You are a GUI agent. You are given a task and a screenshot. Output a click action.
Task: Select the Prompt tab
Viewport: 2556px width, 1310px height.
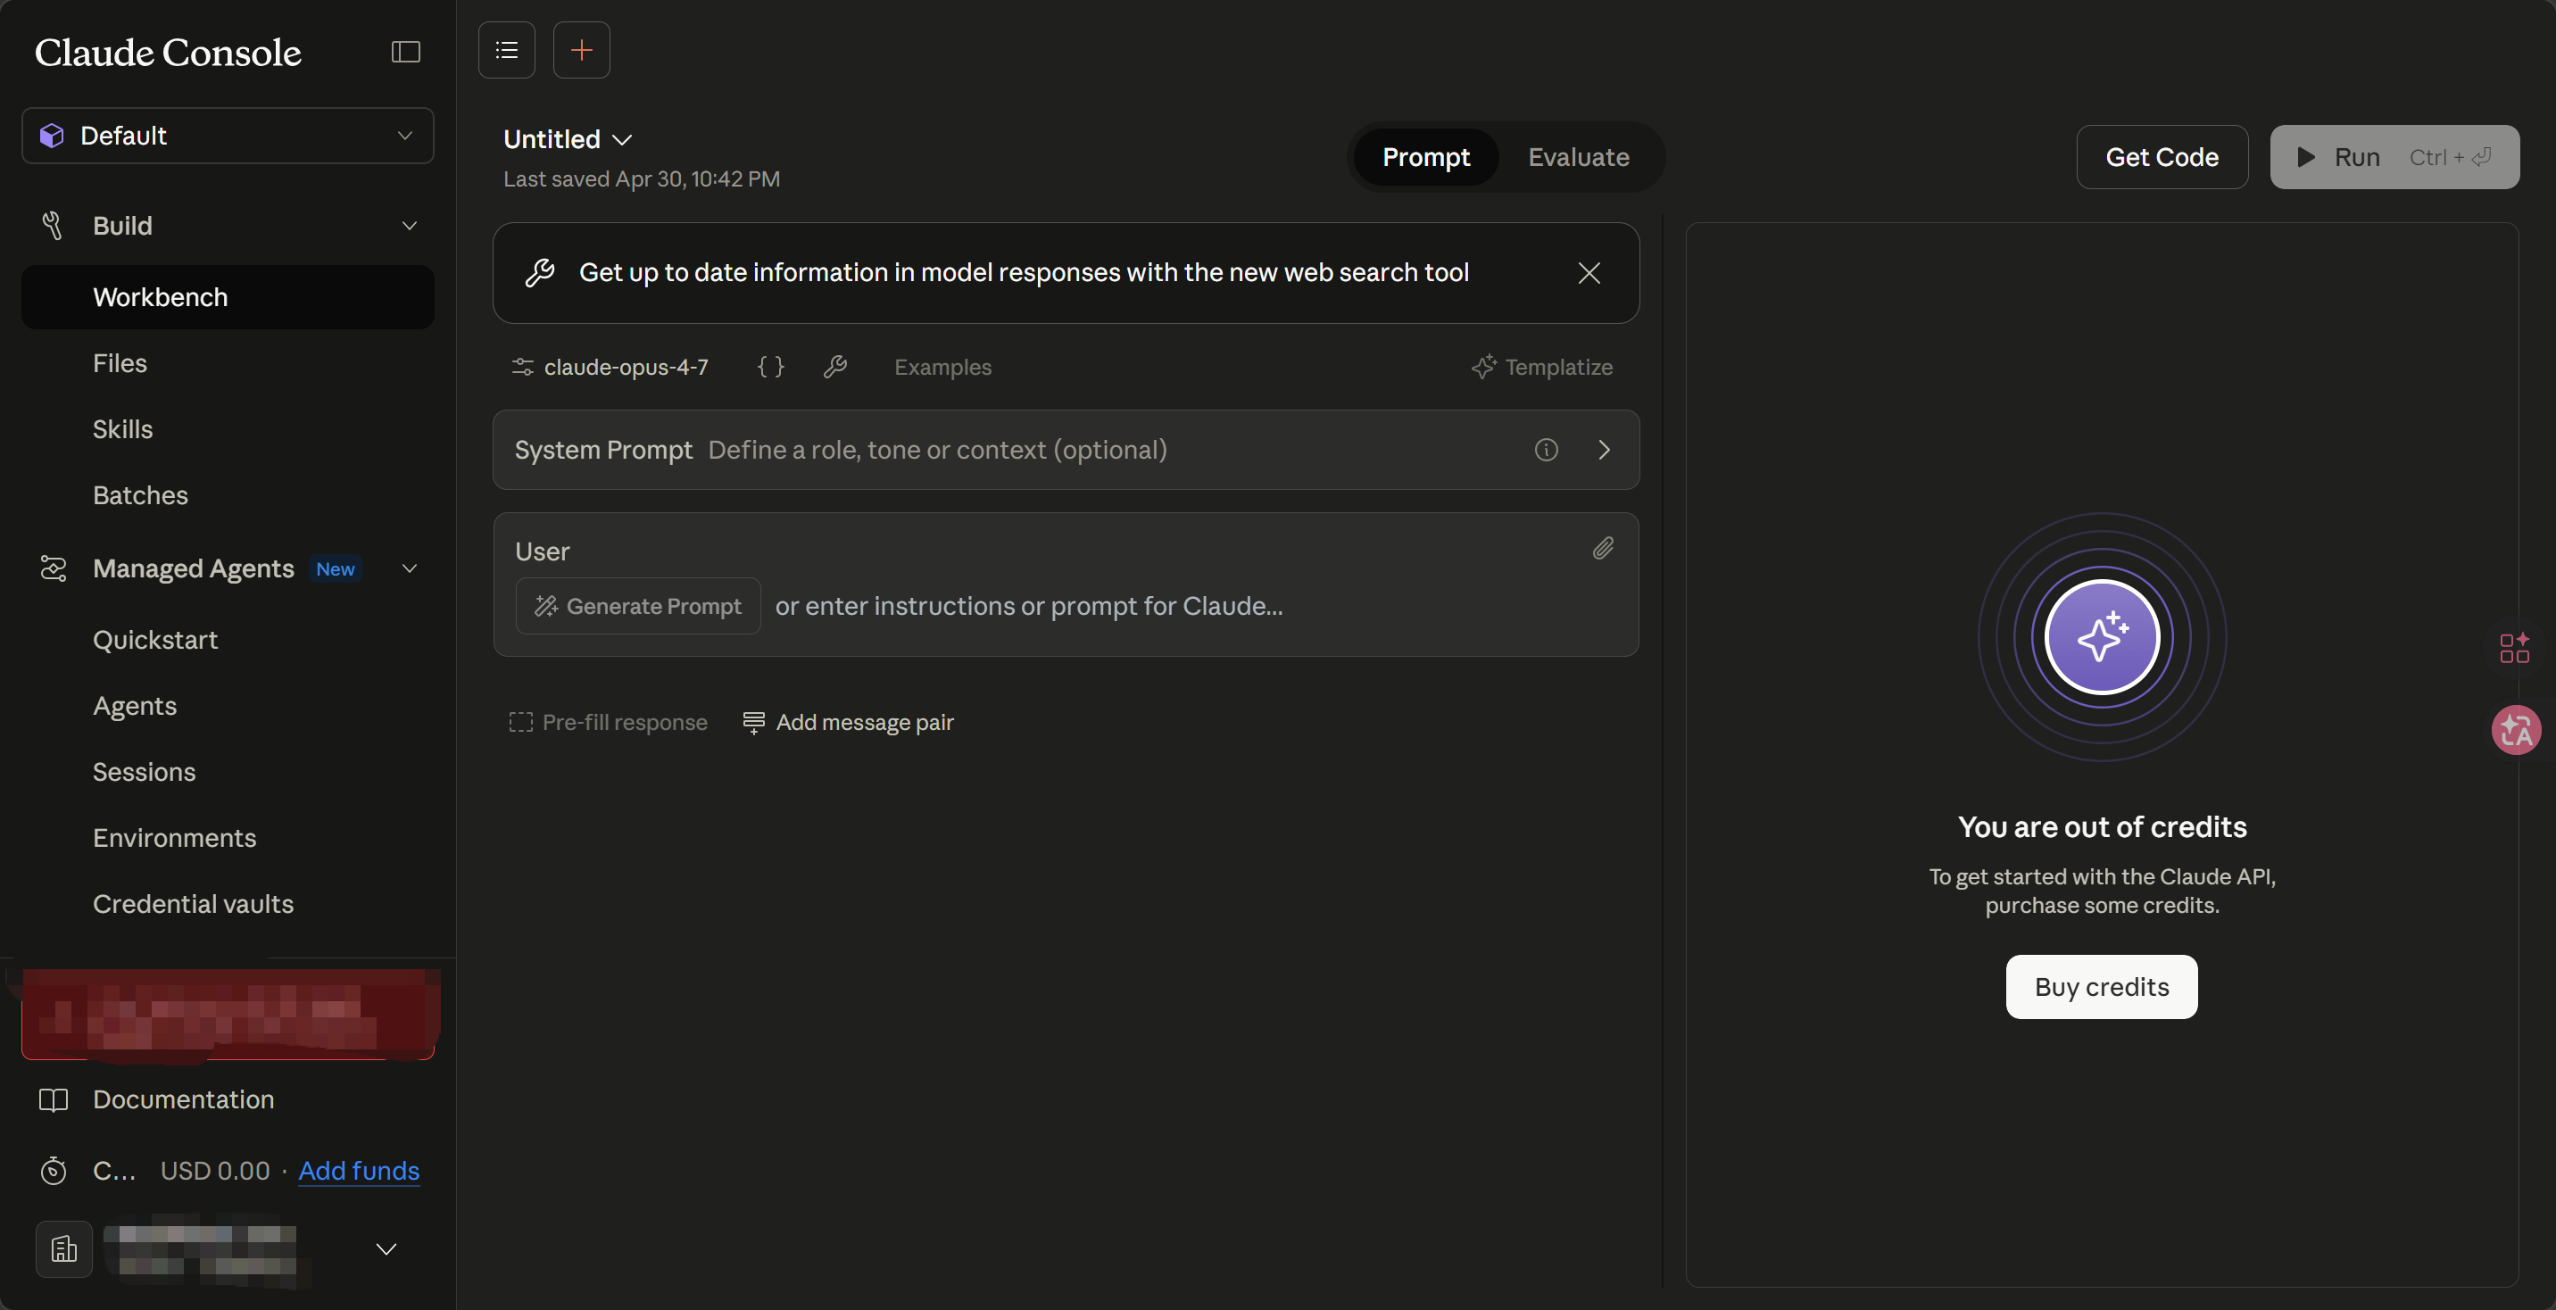[x=1426, y=157]
